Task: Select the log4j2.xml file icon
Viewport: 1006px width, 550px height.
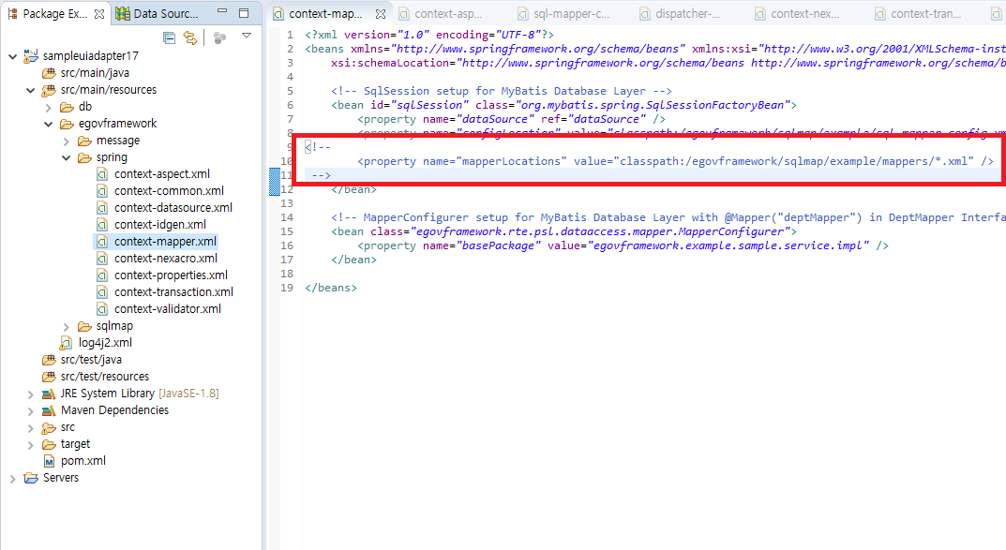Action: click(x=67, y=343)
